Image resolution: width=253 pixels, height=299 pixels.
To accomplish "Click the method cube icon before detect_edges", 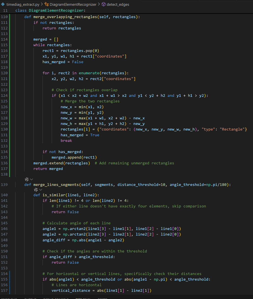I will click(x=103, y=4).
